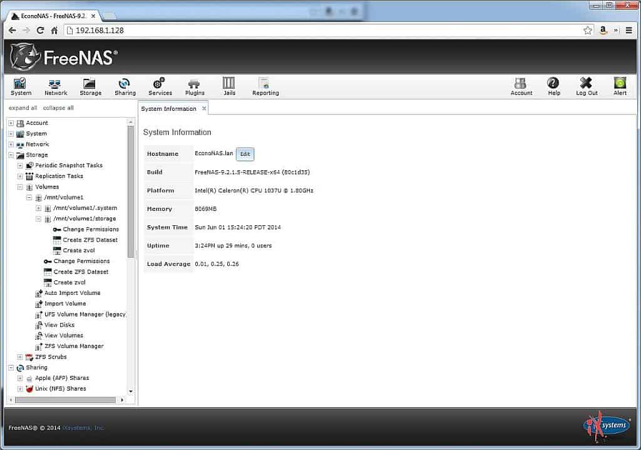Click the collapse all link

pos(58,108)
